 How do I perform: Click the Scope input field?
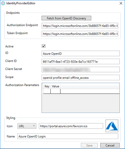click(x=81, y=77)
